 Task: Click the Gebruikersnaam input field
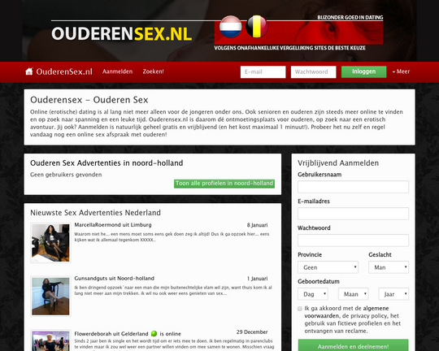(x=353, y=187)
